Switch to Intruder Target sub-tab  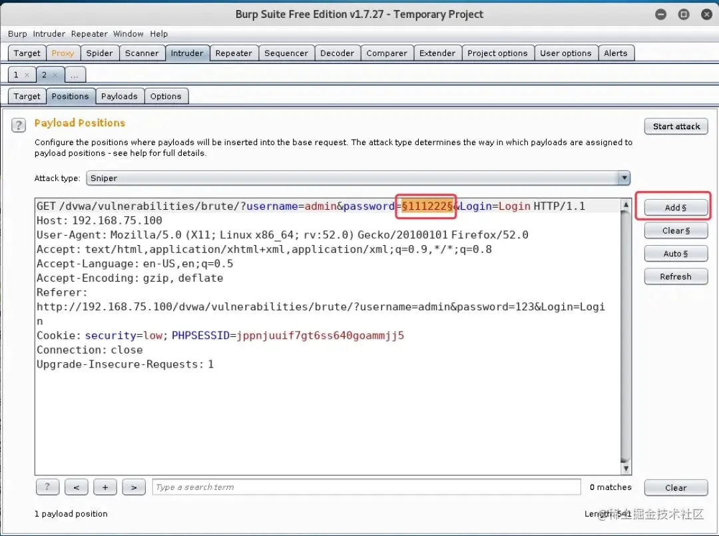(27, 97)
